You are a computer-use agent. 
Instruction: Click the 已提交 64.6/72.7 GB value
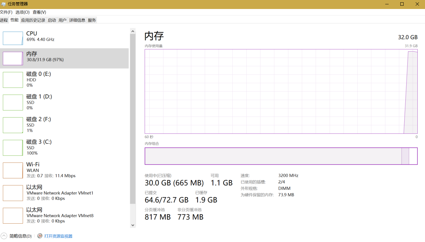click(167, 200)
